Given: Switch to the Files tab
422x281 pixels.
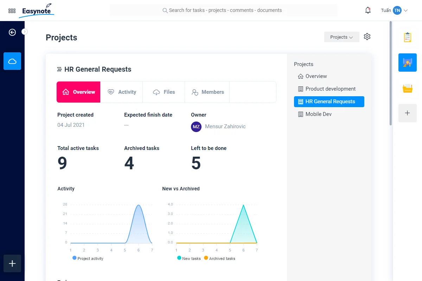Looking at the screenshot, I should tap(164, 92).
